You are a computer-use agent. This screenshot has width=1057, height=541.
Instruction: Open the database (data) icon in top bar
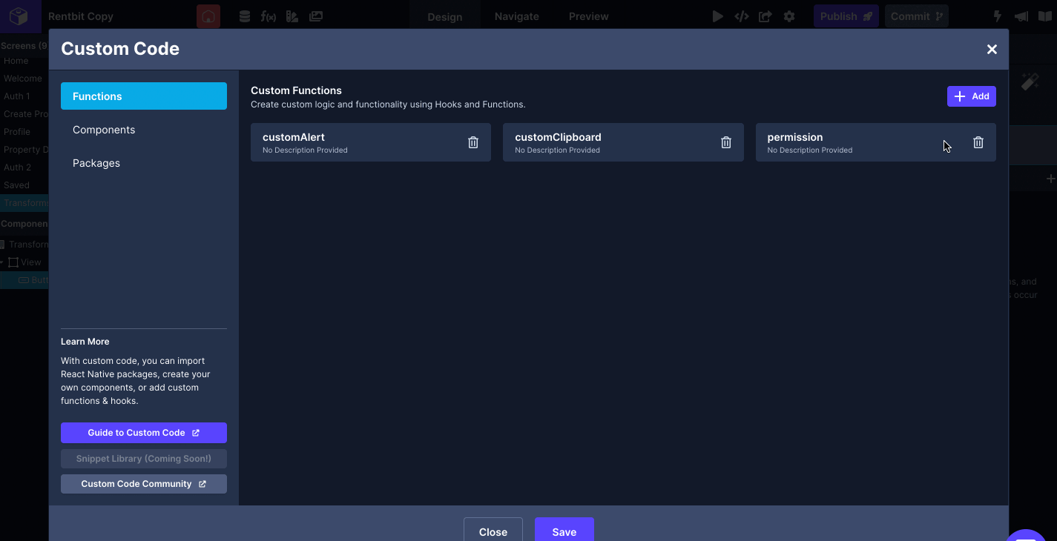[245, 16]
